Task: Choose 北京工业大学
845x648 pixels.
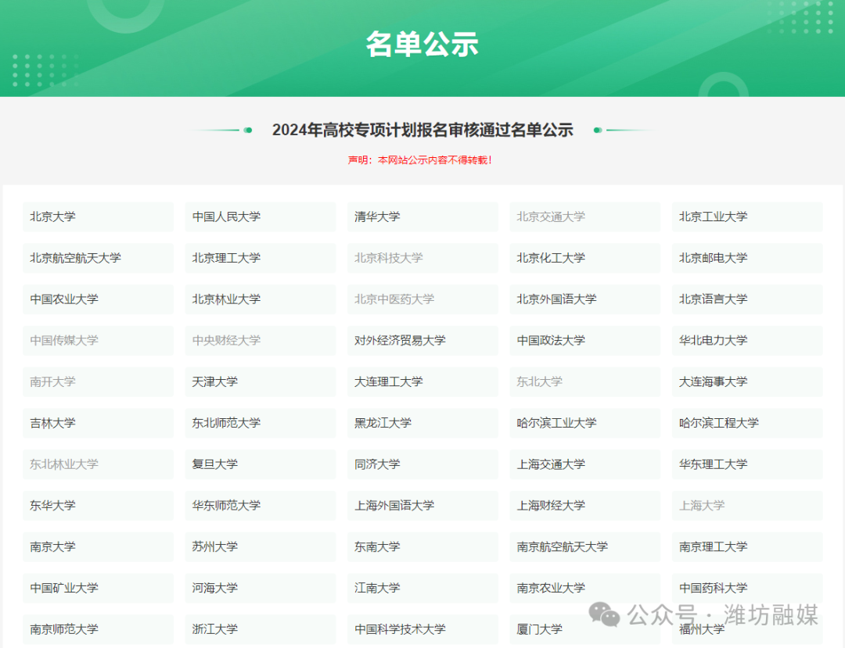Action: click(x=747, y=217)
